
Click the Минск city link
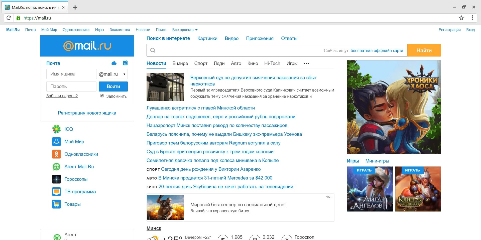pyautogui.click(x=154, y=228)
